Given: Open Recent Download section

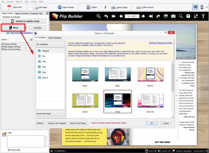Looking at the screenshot, I should coord(50,114).
